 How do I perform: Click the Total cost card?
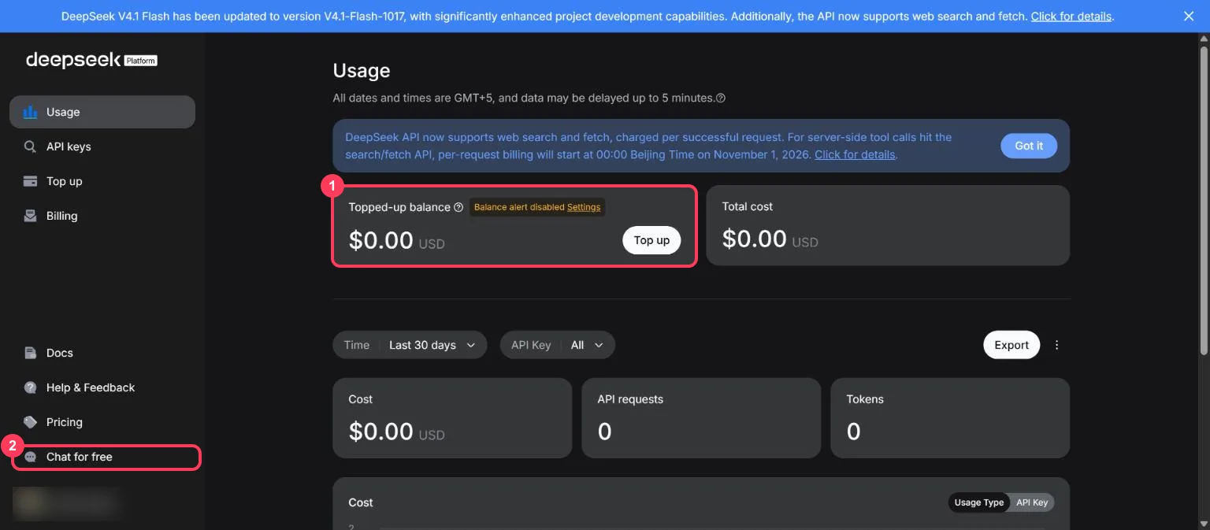[x=888, y=225]
